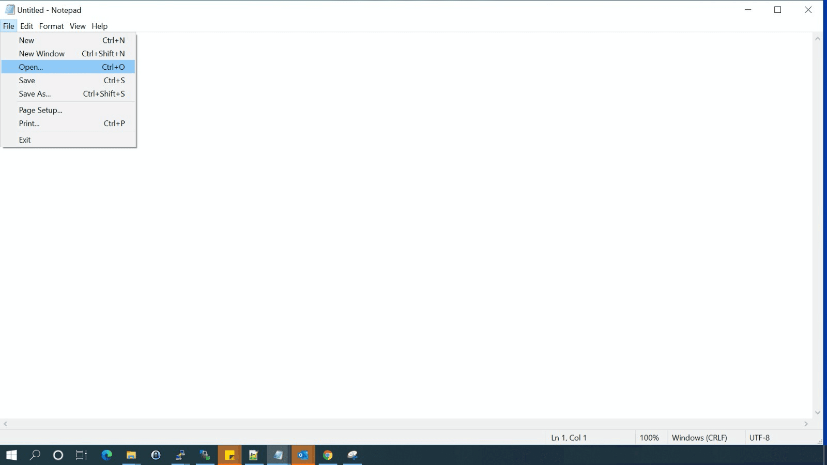Click Exit in the File menu
Image resolution: width=827 pixels, height=465 pixels.
24,139
